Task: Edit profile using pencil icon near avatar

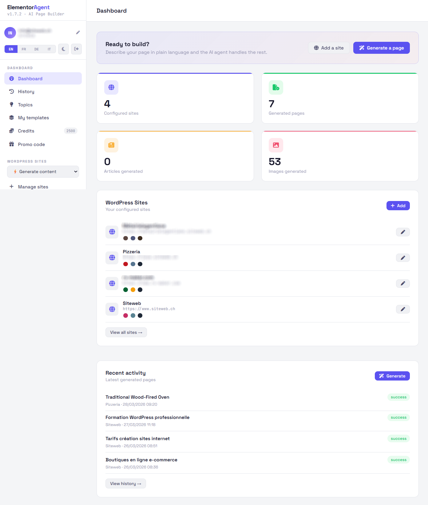Action: (78, 33)
